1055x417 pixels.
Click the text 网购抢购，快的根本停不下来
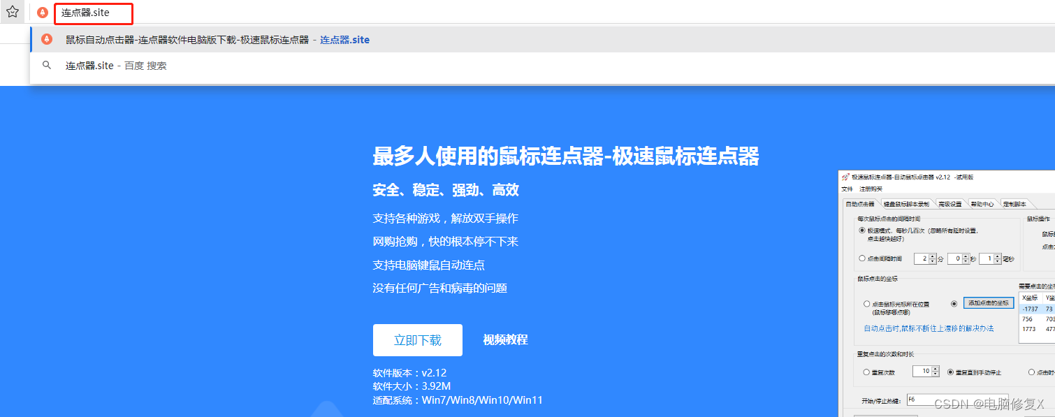tap(445, 242)
